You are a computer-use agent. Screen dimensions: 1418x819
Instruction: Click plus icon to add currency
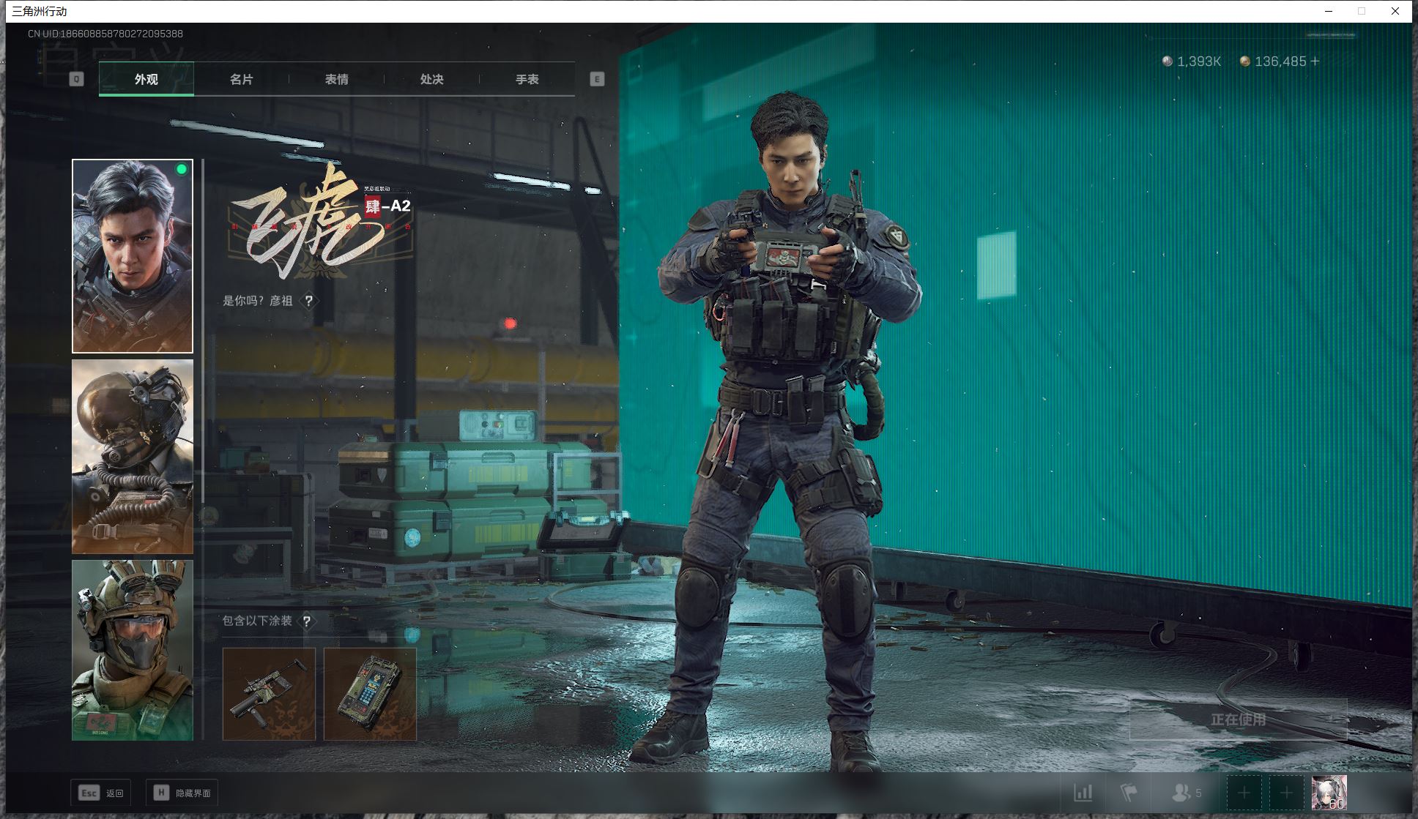1315,61
